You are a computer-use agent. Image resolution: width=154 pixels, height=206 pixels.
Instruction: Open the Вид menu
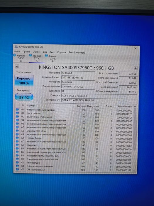point(45,52)
